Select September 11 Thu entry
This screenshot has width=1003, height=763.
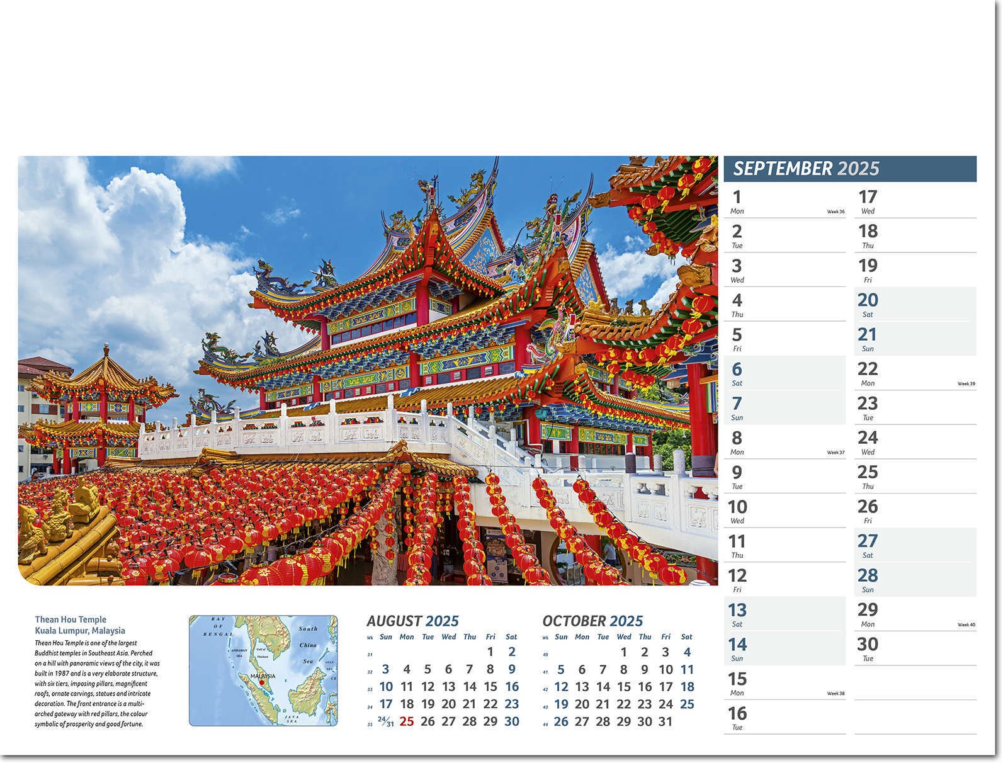click(785, 546)
